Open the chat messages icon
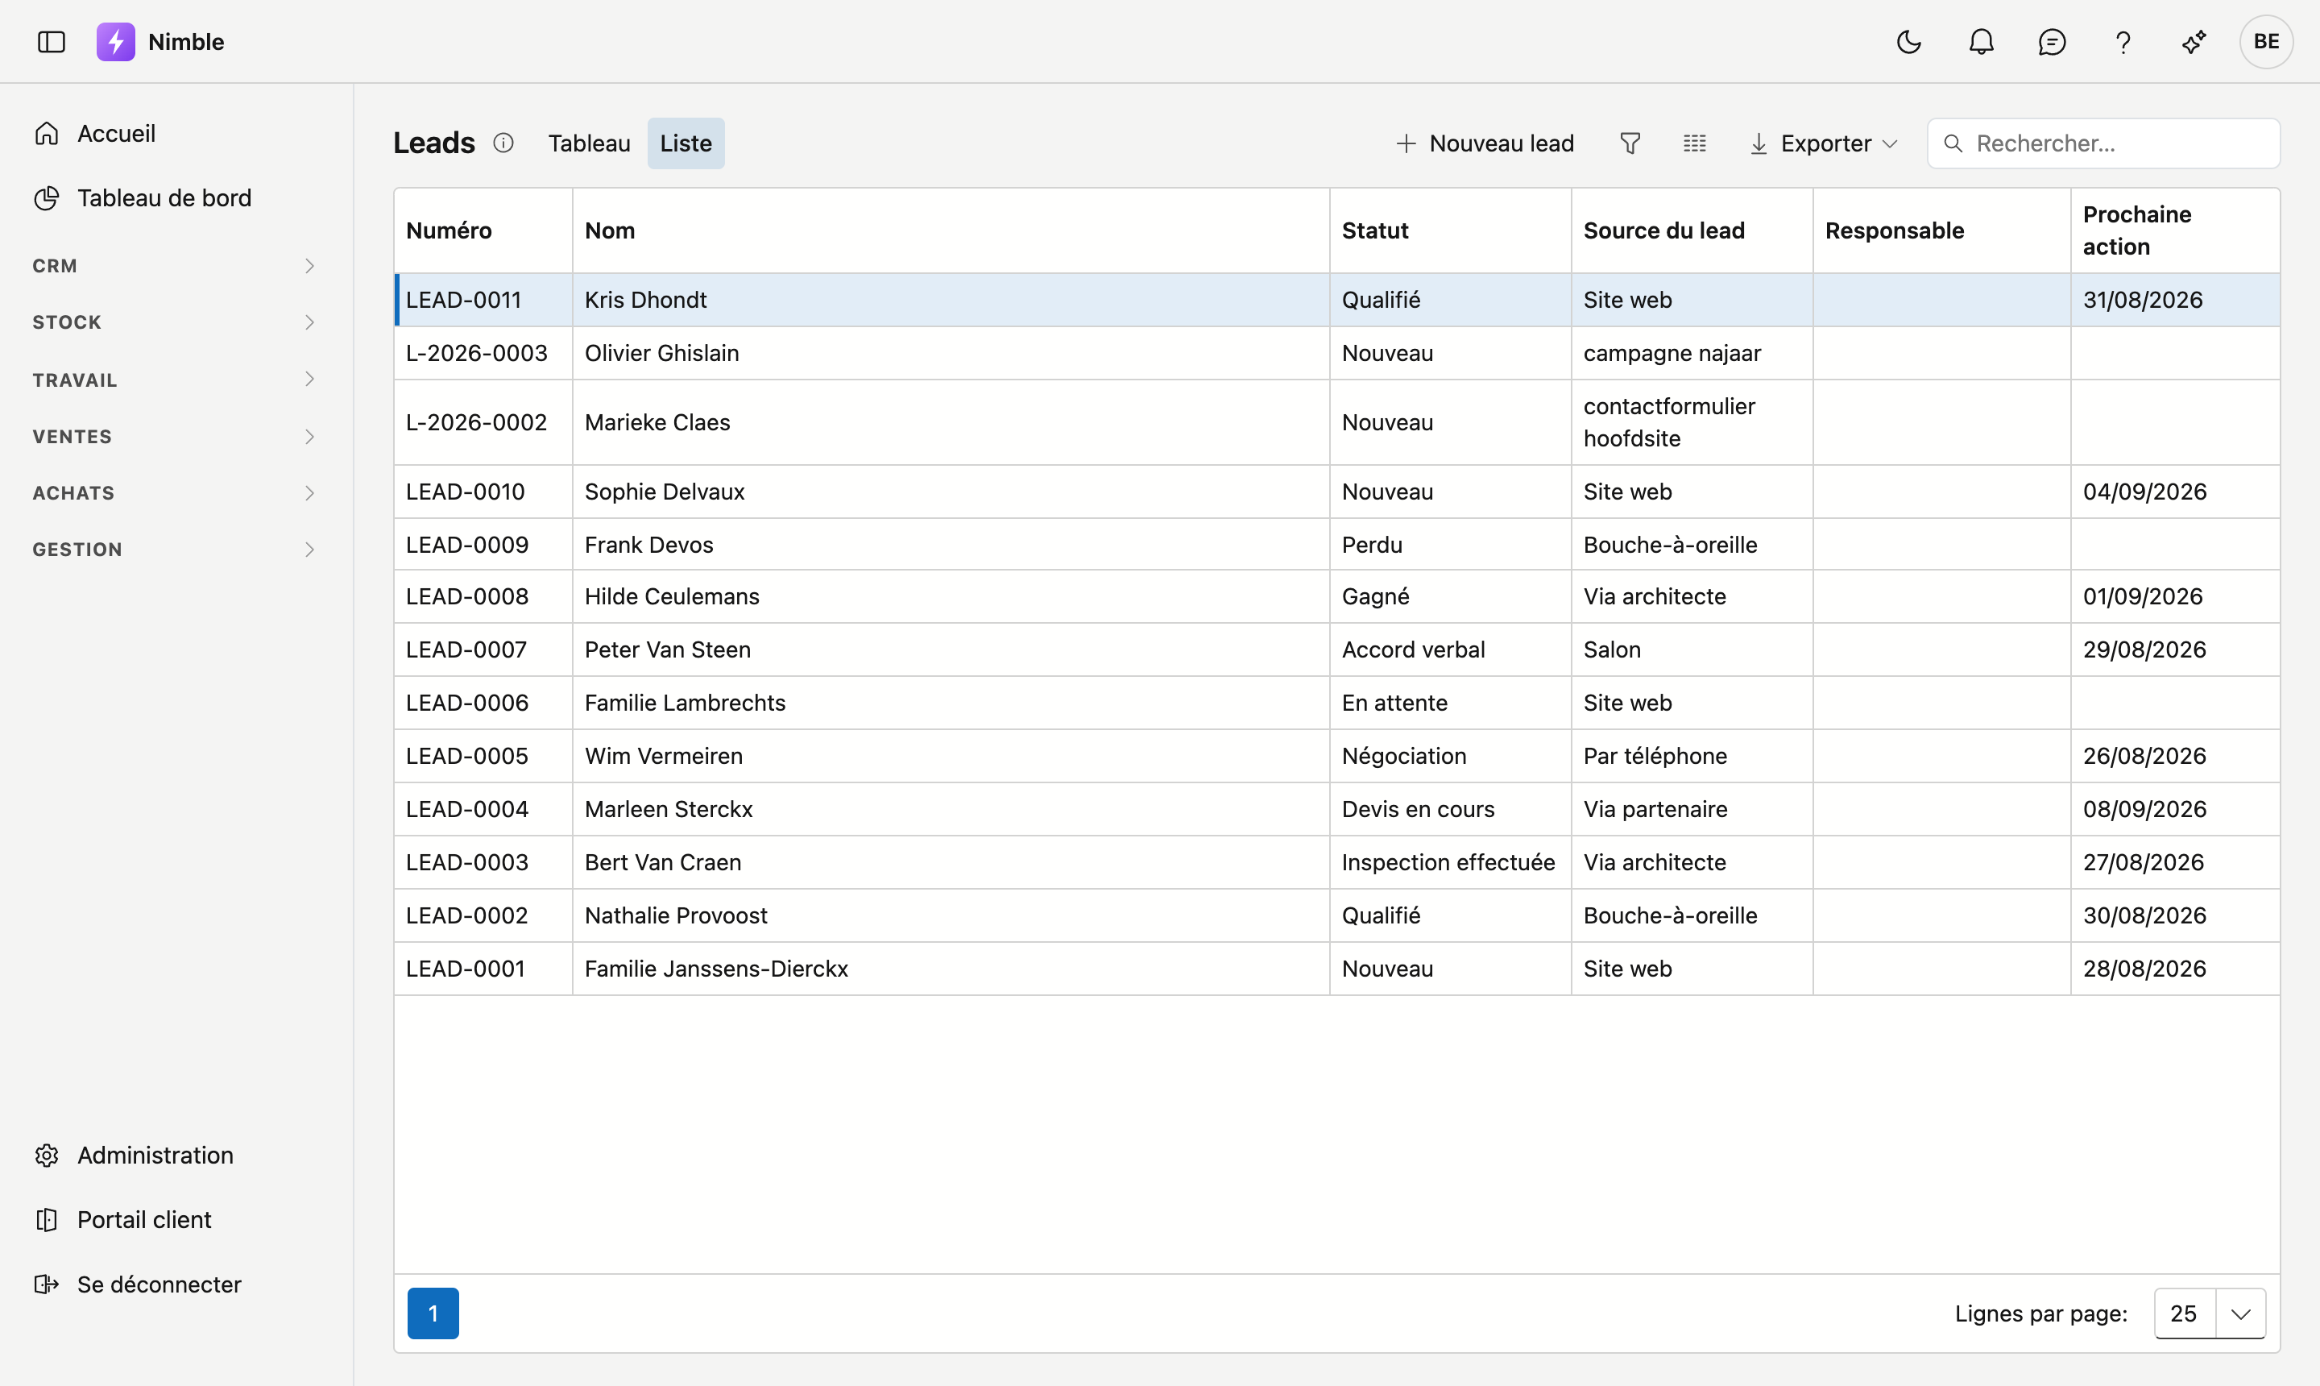The width and height of the screenshot is (2320, 1386). coord(2052,42)
